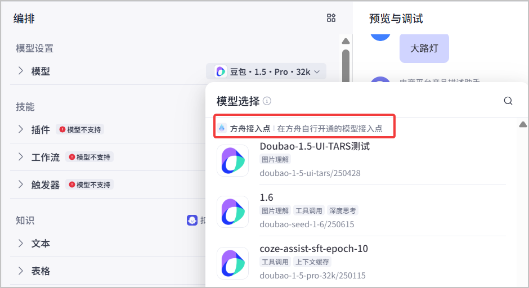Image resolution: width=529 pixels, height=288 pixels.
Task: Expand the 模型 section chevron
Action: tap(21, 71)
